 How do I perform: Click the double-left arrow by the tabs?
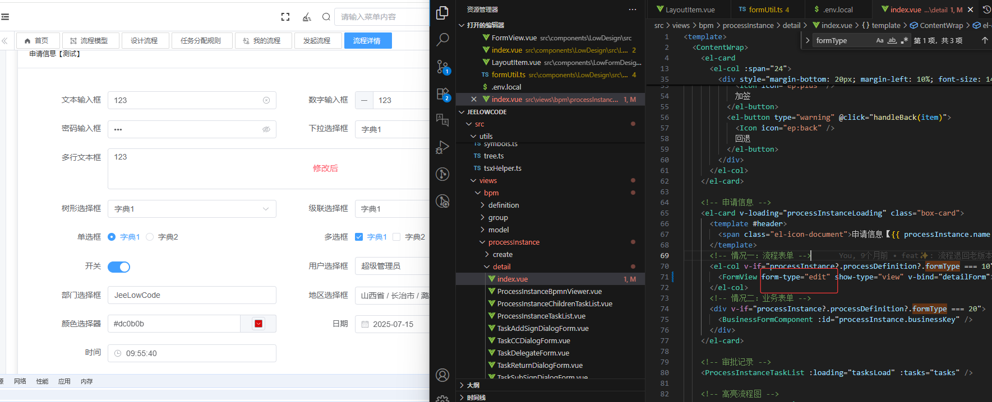pyautogui.click(x=4, y=41)
